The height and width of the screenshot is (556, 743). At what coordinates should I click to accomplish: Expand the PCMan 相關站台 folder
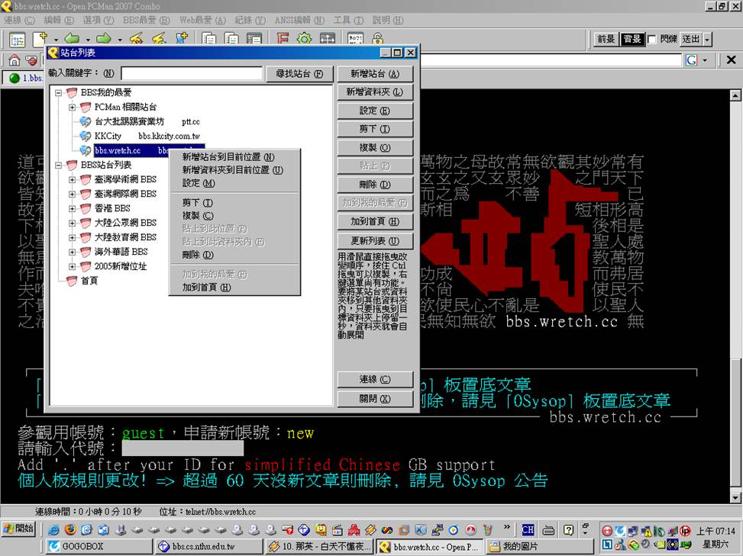[x=73, y=108]
